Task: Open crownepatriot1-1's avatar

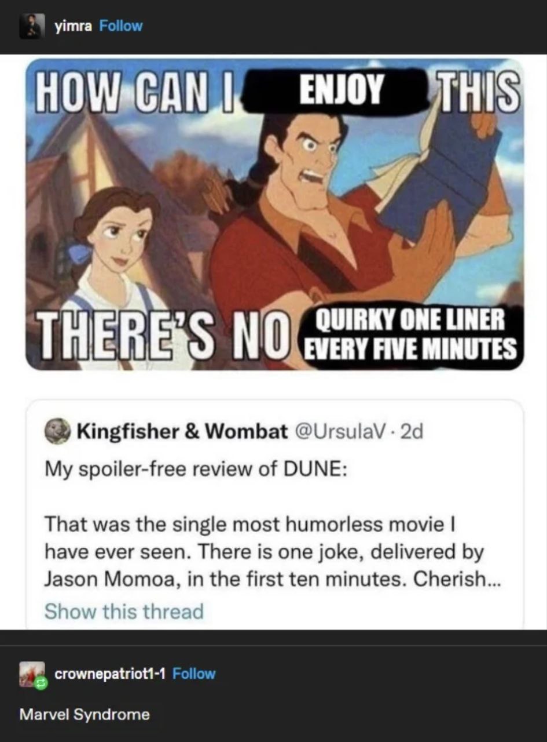Action: coord(31,674)
